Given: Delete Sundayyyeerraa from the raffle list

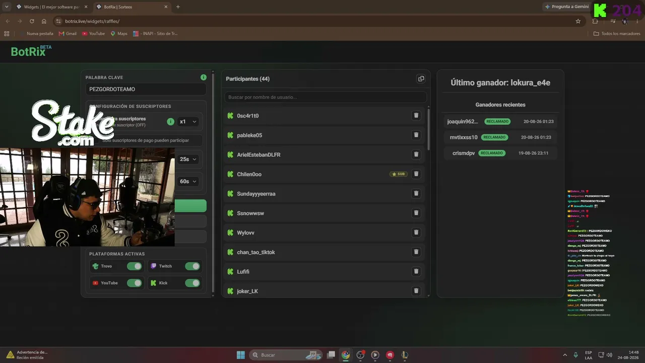Looking at the screenshot, I should pyautogui.click(x=416, y=194).
